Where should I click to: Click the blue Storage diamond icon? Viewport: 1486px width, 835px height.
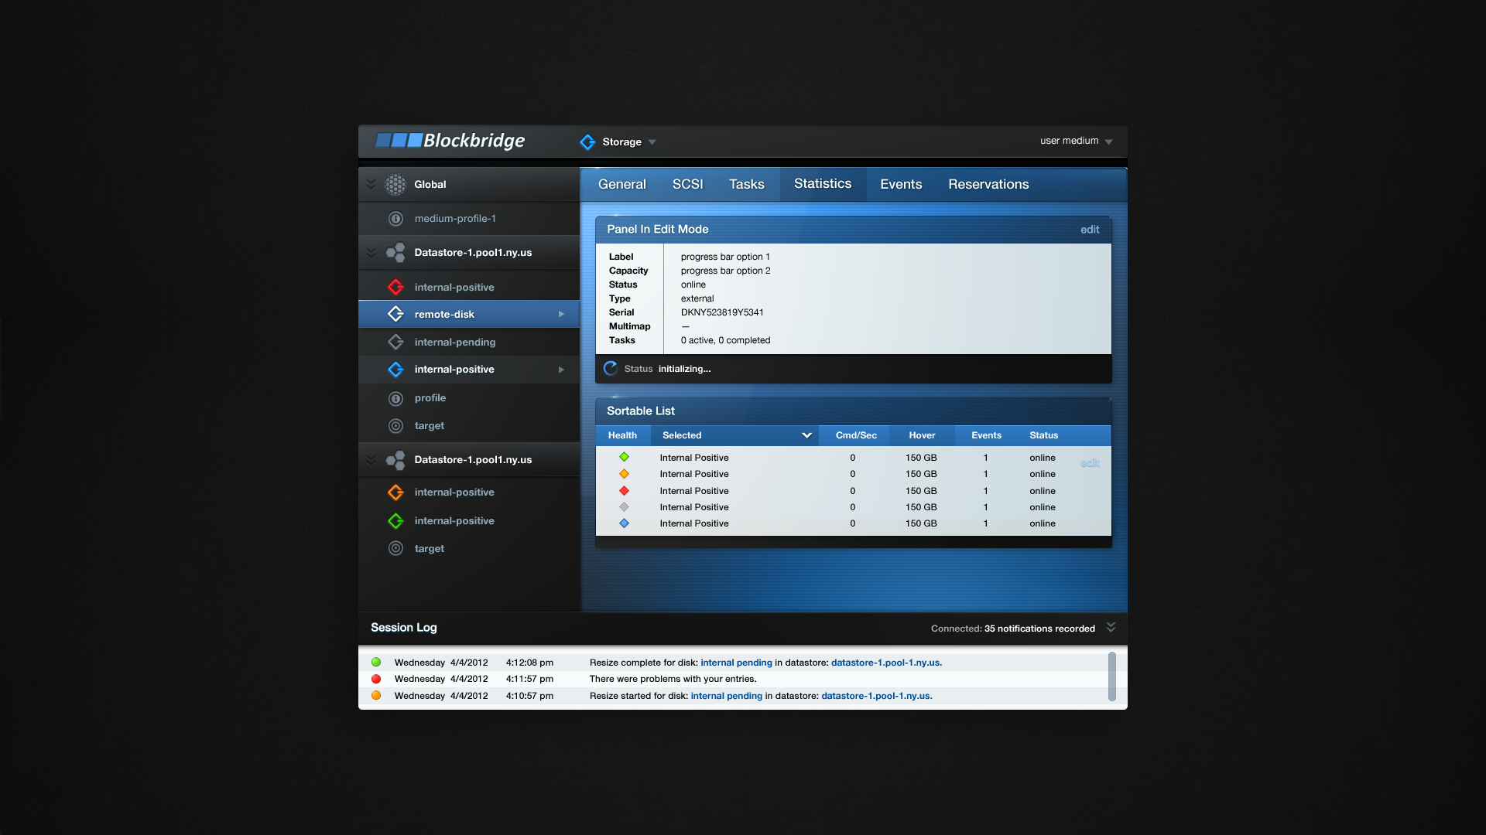(x=587, y=142)
